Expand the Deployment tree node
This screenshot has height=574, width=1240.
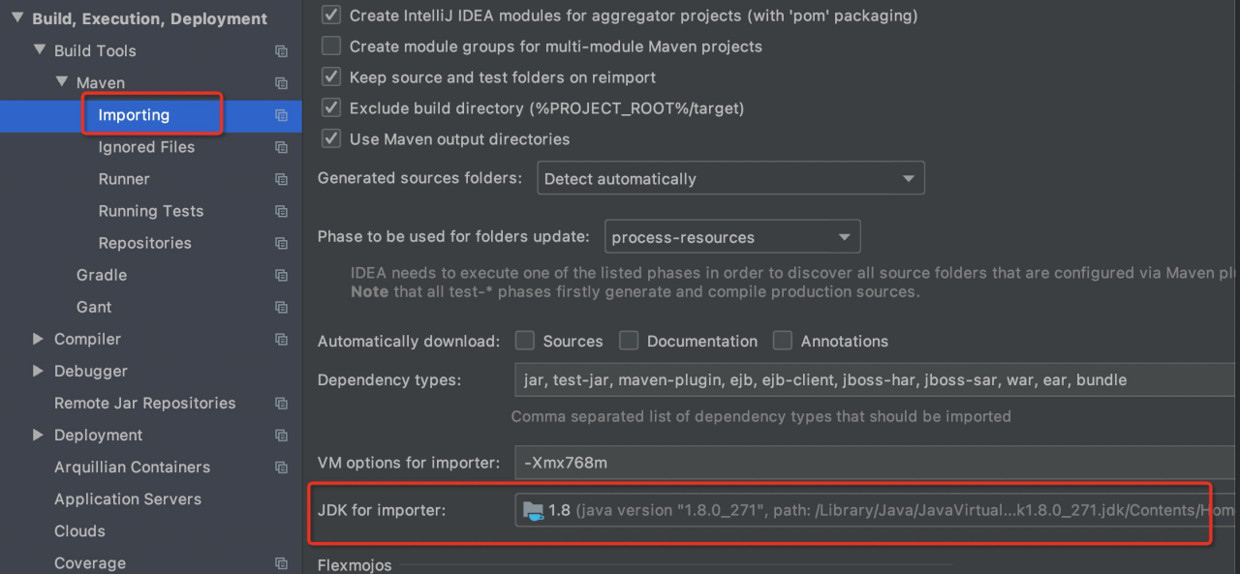[x=38, y=435]
